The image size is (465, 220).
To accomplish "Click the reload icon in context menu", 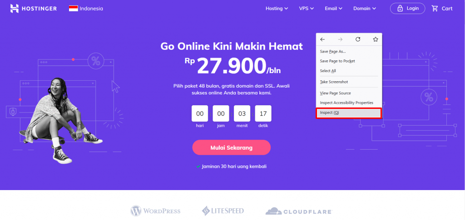I will click(x=358, y=39).
